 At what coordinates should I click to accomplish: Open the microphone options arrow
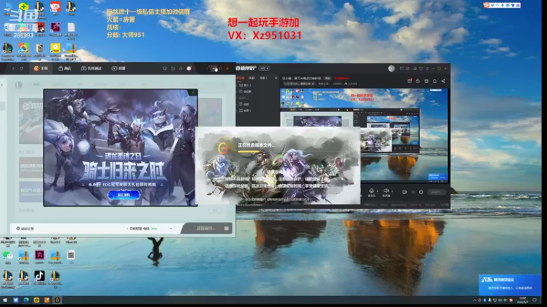pos(377,191)
